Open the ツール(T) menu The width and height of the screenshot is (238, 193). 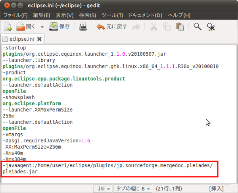coord(112,15)
